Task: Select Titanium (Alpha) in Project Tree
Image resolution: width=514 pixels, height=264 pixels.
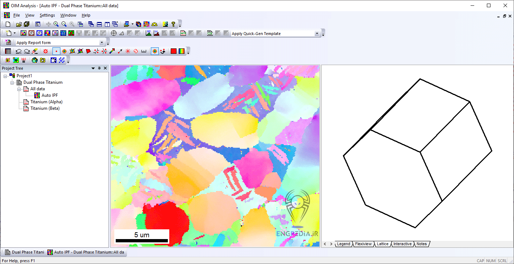Action: coord(46,102)
